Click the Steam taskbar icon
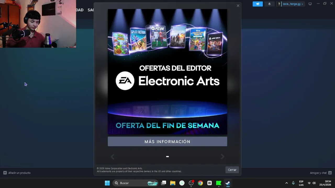Image resolution: width=335 pixels, height=188 pixels. [x=228, y=183]
